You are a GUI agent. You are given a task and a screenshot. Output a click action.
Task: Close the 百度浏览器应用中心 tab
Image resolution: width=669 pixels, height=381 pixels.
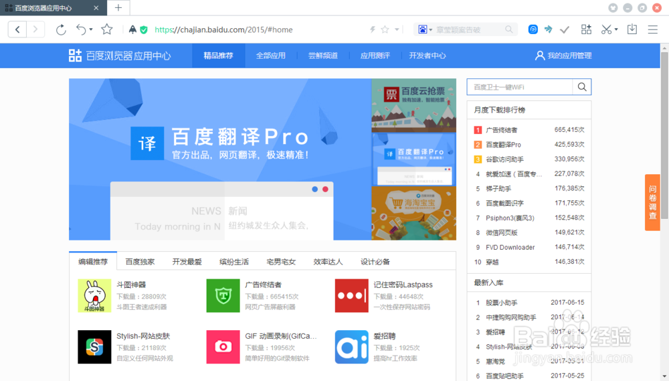(x=96, y=7)
